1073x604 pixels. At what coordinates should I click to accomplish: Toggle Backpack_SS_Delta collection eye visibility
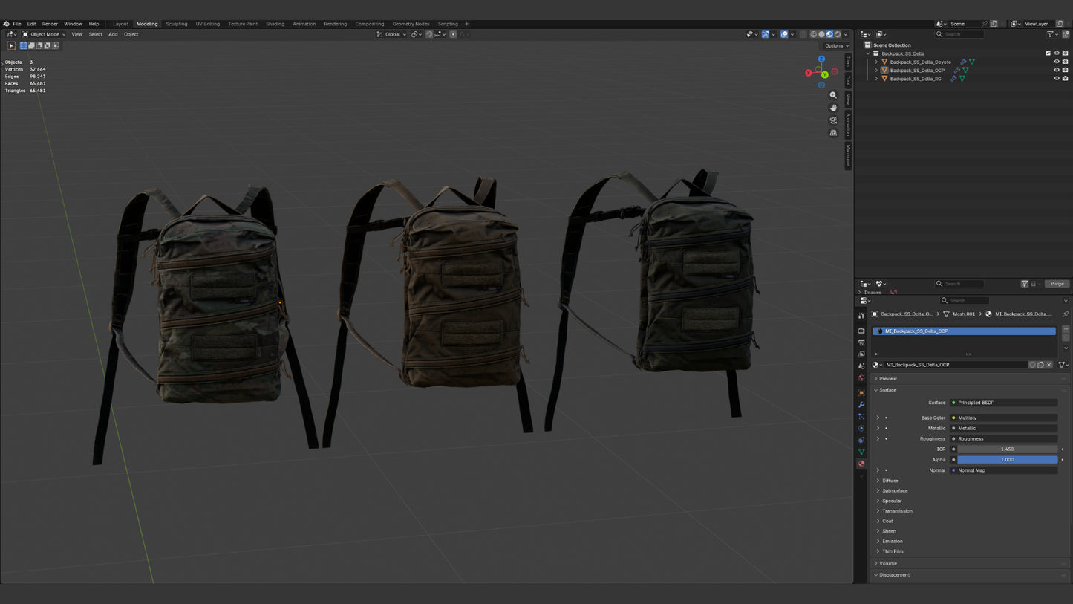[x=1057, y=53]
